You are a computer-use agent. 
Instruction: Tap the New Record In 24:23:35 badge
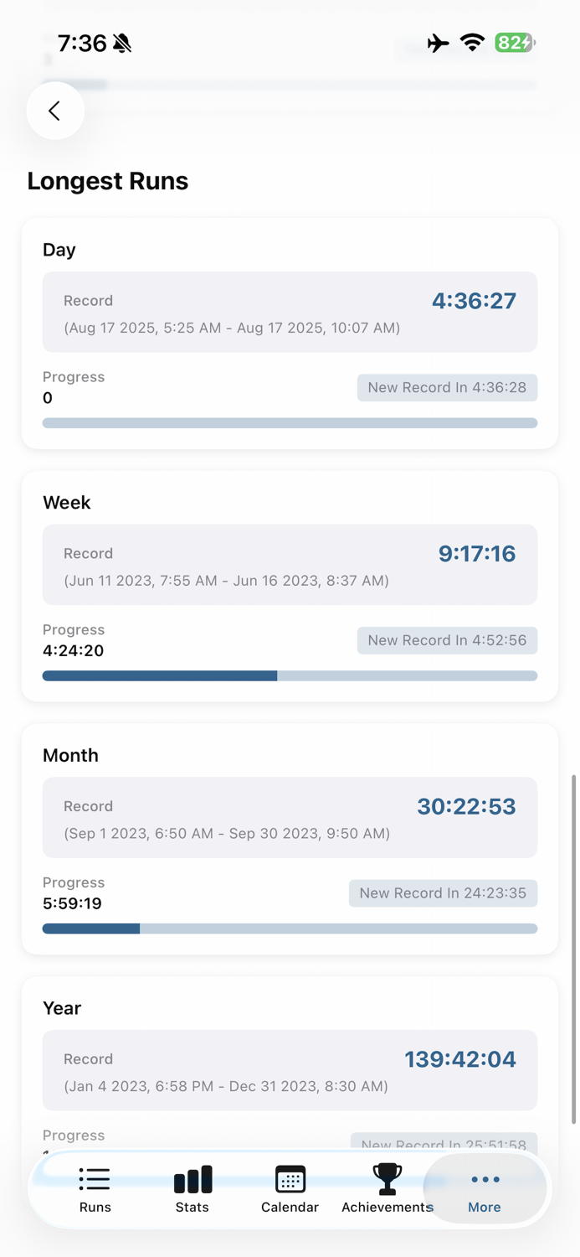tap(443, 892)
